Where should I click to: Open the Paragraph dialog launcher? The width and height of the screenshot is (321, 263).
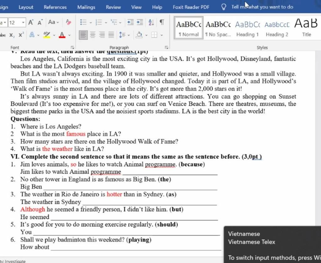point(166,47)
